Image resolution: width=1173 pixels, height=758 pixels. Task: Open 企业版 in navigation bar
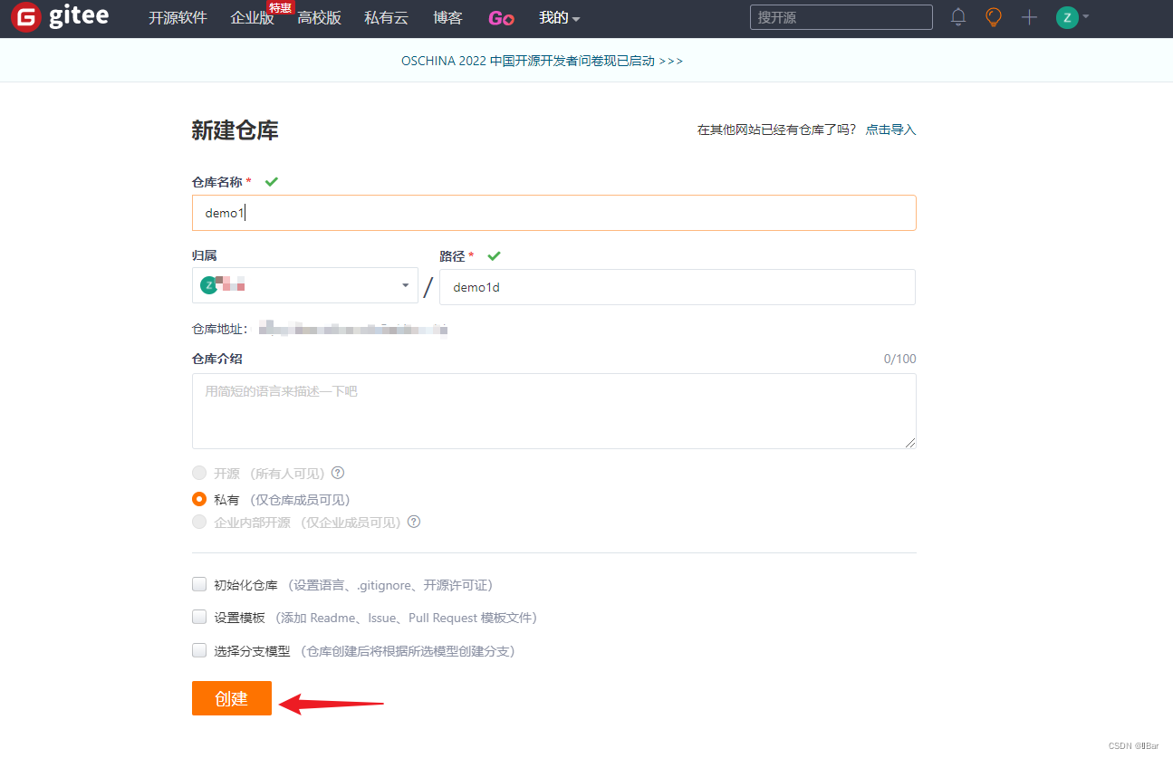(x=252, y=18)
